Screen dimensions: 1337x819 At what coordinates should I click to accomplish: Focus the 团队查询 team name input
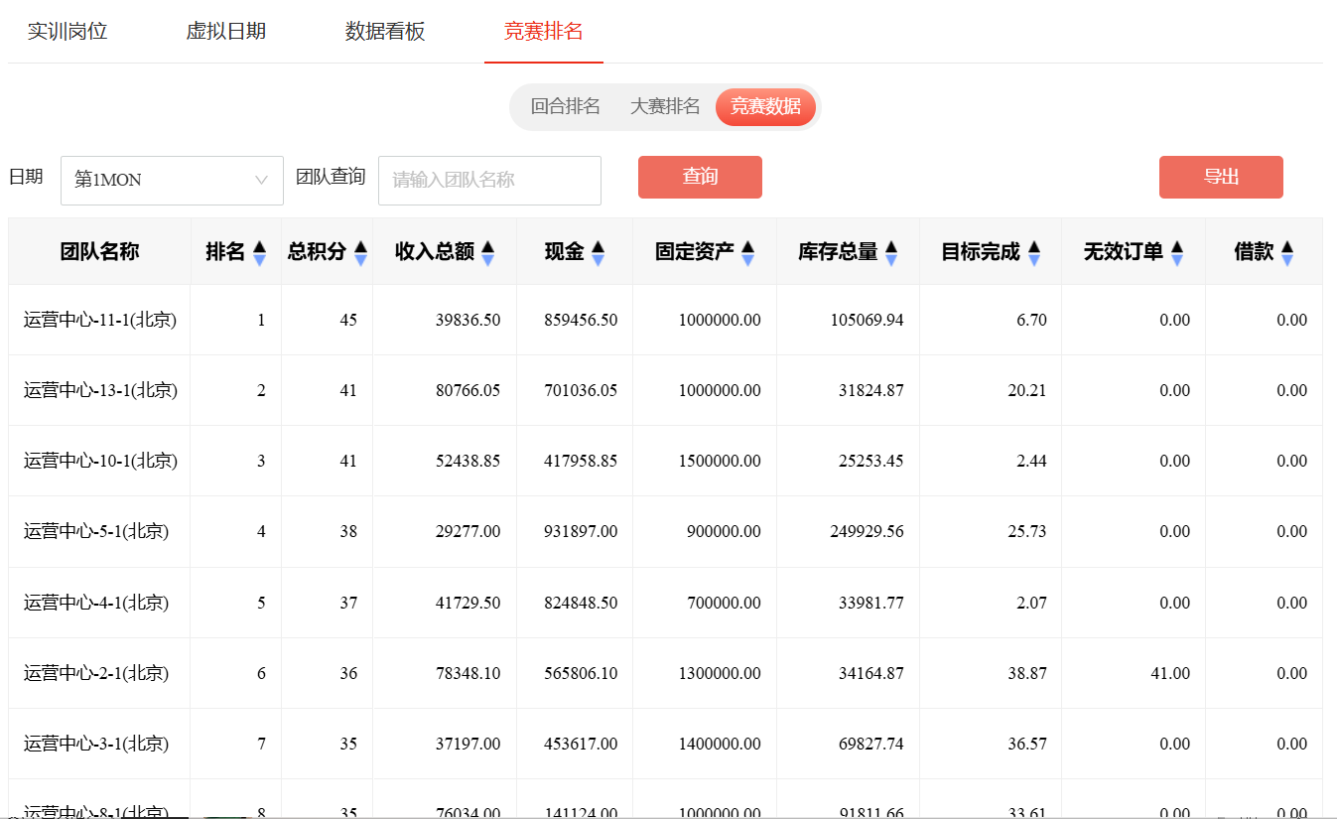click(x=489, y=181)
